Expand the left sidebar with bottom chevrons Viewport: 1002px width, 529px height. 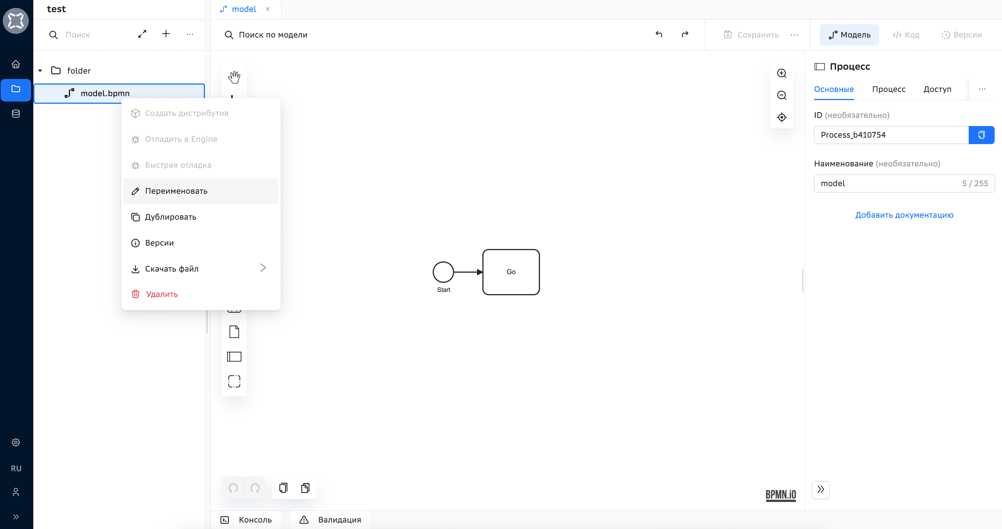[x=16, y=517]
